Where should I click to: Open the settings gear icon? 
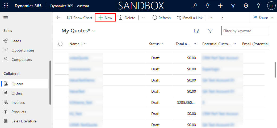tap(246, 6)
